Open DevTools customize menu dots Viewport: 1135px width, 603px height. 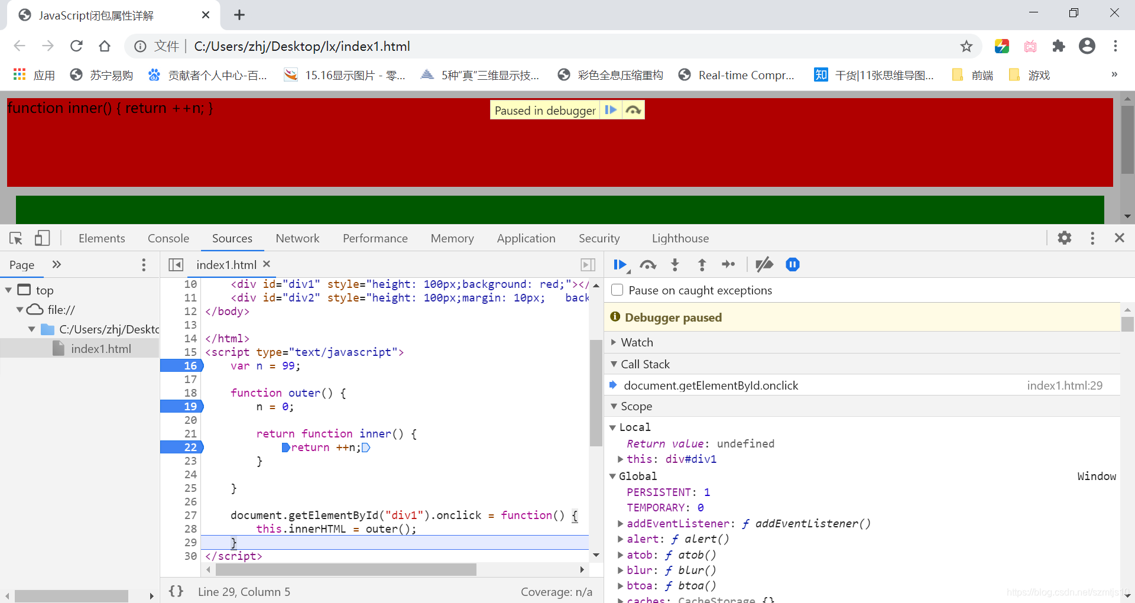tap(1092, 238)
